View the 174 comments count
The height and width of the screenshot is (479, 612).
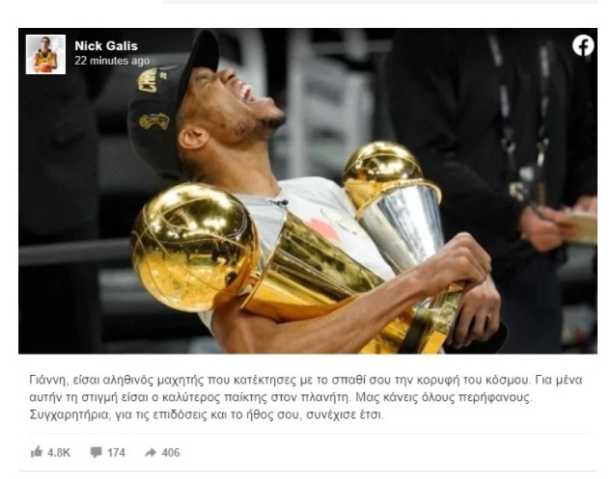coord(116,453)
